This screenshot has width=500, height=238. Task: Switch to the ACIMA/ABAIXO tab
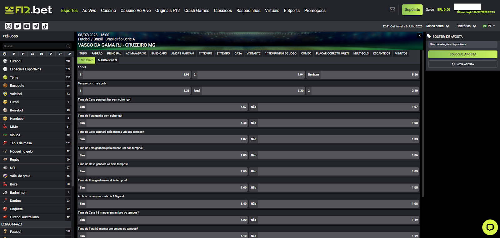pos(136,53)
